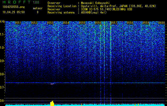Screen dimensions: 167x106
Task: Click the 0558 time marker
Action: click(x=130, y=23)
